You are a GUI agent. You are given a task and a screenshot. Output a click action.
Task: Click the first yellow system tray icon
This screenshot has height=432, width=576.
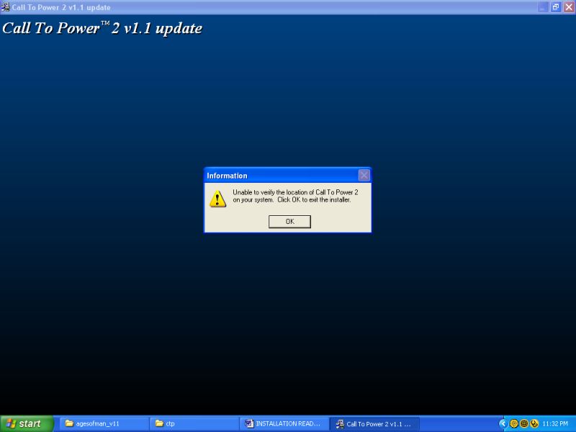point(514,423)
